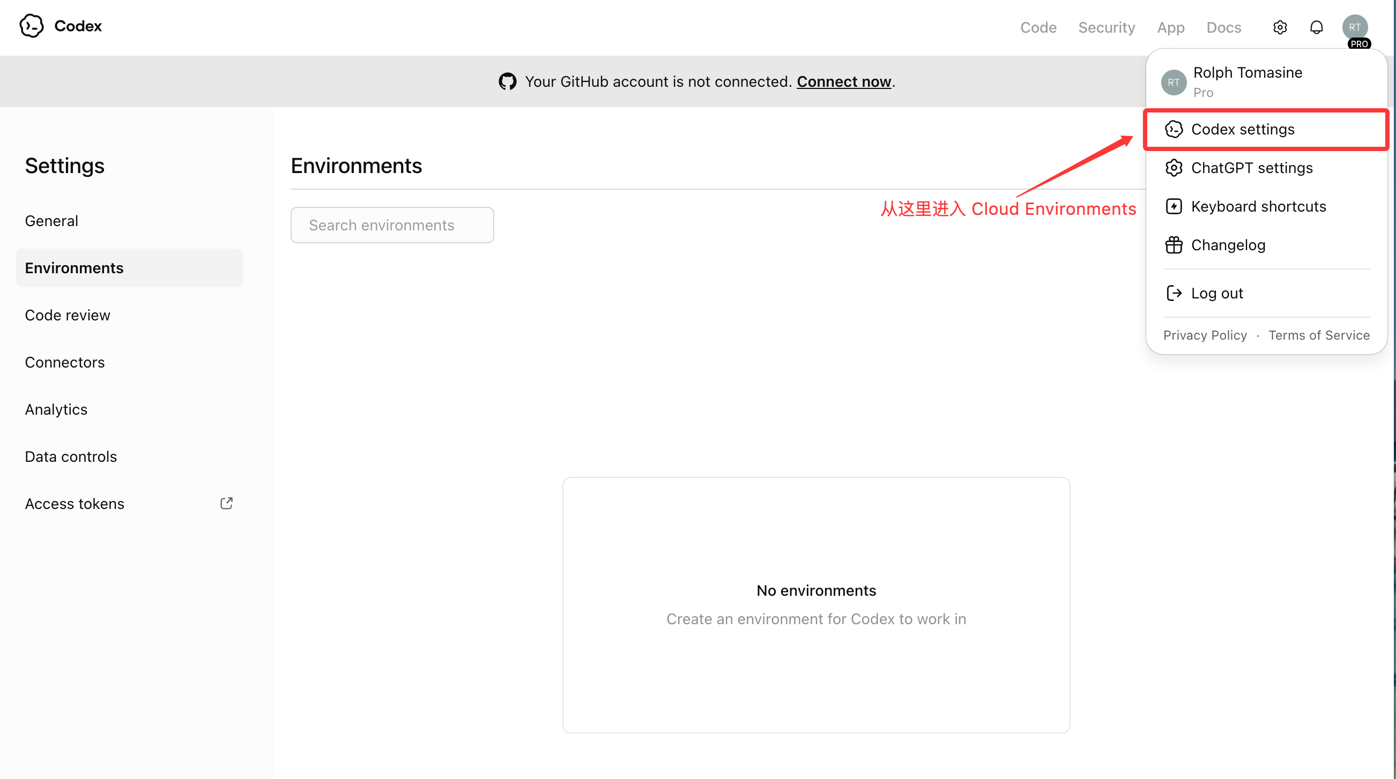This screenshot has width=1396, height=779.
Task: Go to General settings section
Action: (x=130, y=221)
